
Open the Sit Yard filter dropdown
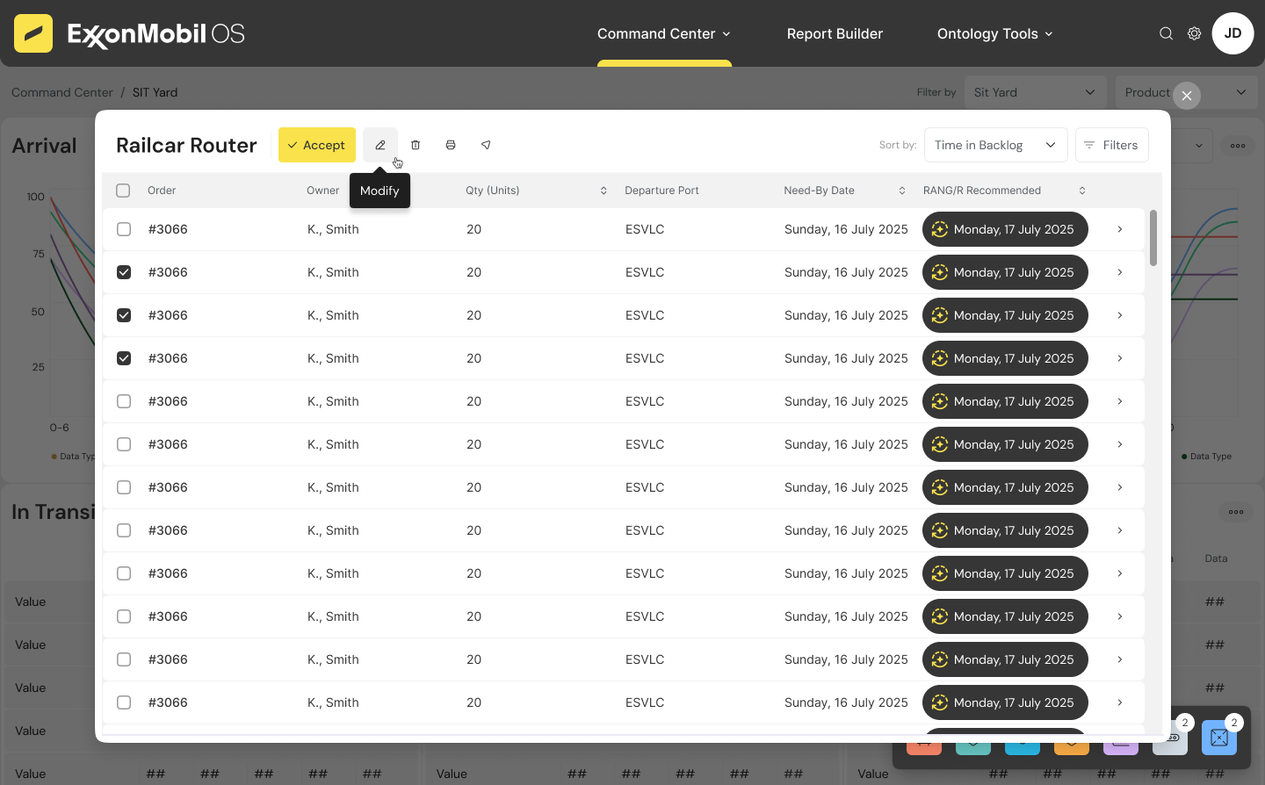(x=1035, y=92)
